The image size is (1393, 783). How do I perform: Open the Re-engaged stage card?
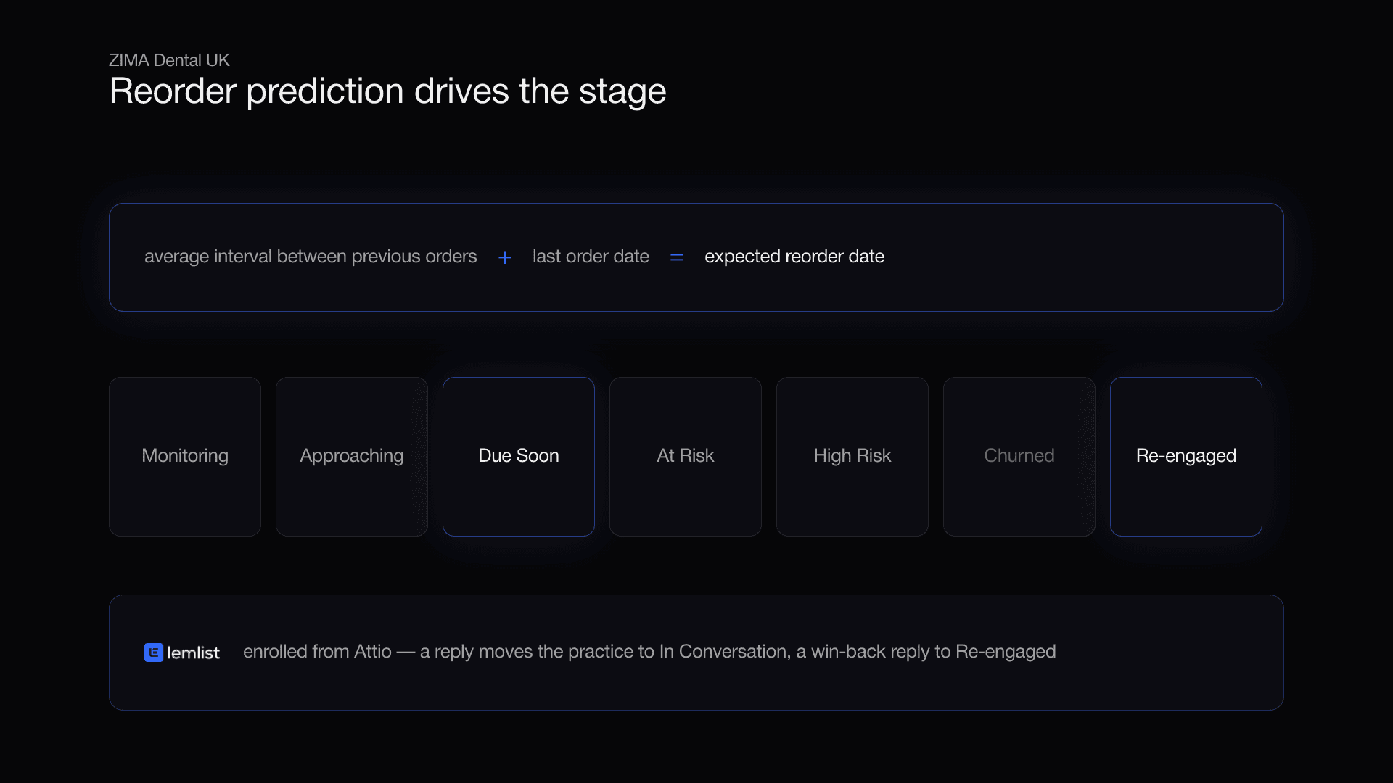coord(1186,457)
